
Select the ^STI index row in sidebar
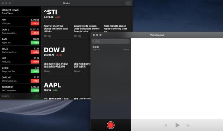click(20, 22)
